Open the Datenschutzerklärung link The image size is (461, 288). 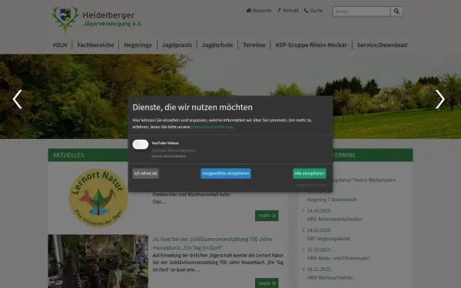(212, 127)
